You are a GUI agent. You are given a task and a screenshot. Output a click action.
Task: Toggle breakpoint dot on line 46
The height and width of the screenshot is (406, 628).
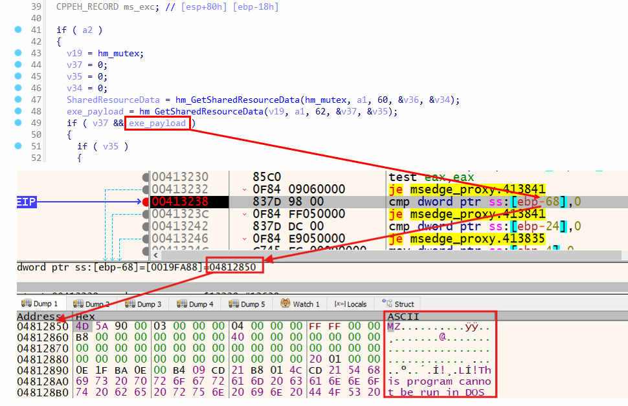18,87
